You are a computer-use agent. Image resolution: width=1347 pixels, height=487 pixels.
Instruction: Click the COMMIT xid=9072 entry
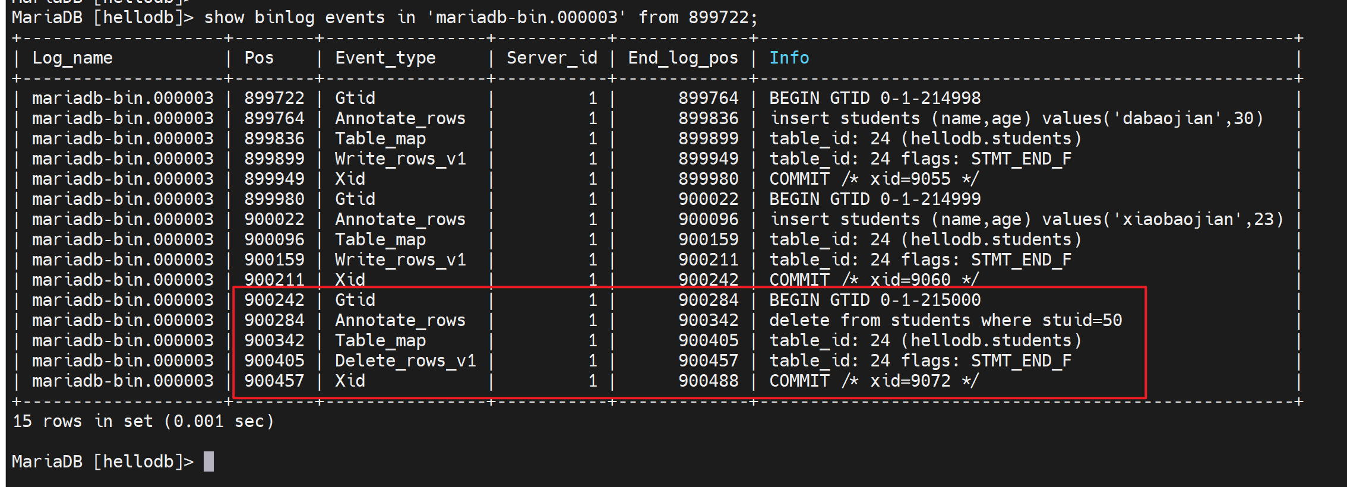point(873,381)
